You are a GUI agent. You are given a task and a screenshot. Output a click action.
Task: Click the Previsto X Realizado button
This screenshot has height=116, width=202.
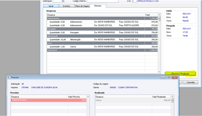point(180,74)
